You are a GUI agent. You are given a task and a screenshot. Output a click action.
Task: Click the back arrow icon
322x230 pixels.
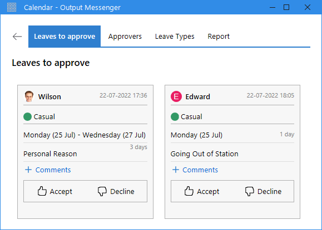tap(17, 37)
